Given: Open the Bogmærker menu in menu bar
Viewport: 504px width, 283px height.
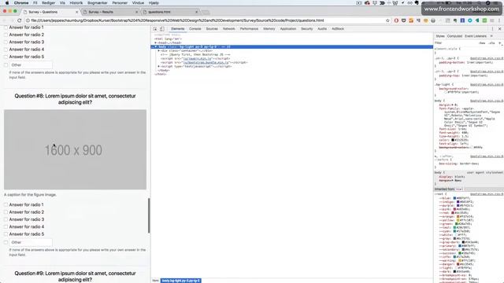Looking at the screenshot, I should [x=98, y=3].
